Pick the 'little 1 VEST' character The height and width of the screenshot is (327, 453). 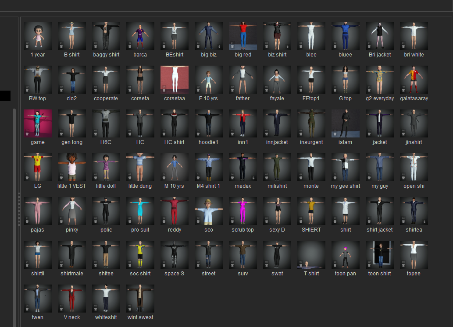[71, 167]
